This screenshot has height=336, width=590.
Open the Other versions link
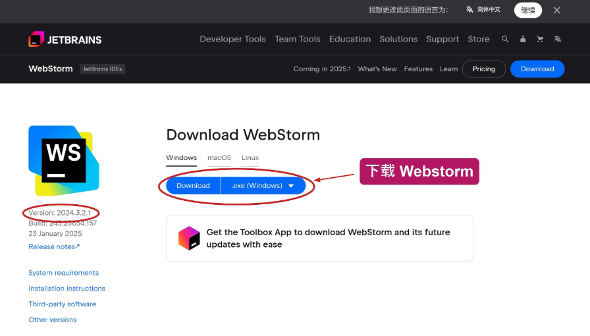53,320
